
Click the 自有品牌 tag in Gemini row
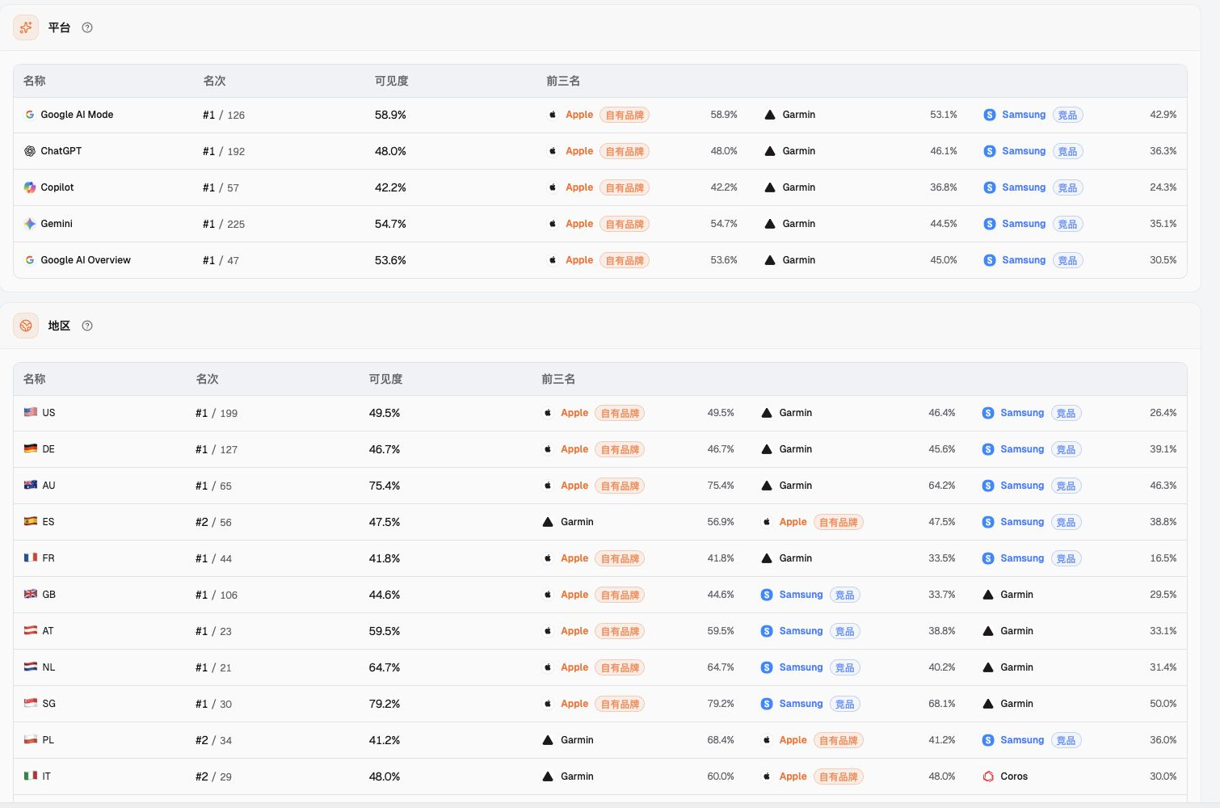point(625,224)
